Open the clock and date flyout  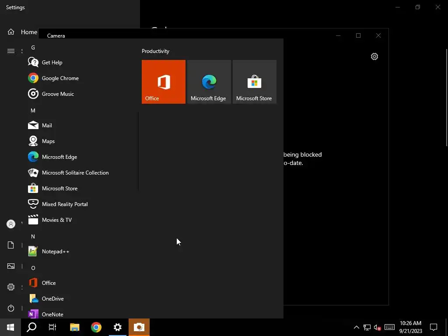410,327
